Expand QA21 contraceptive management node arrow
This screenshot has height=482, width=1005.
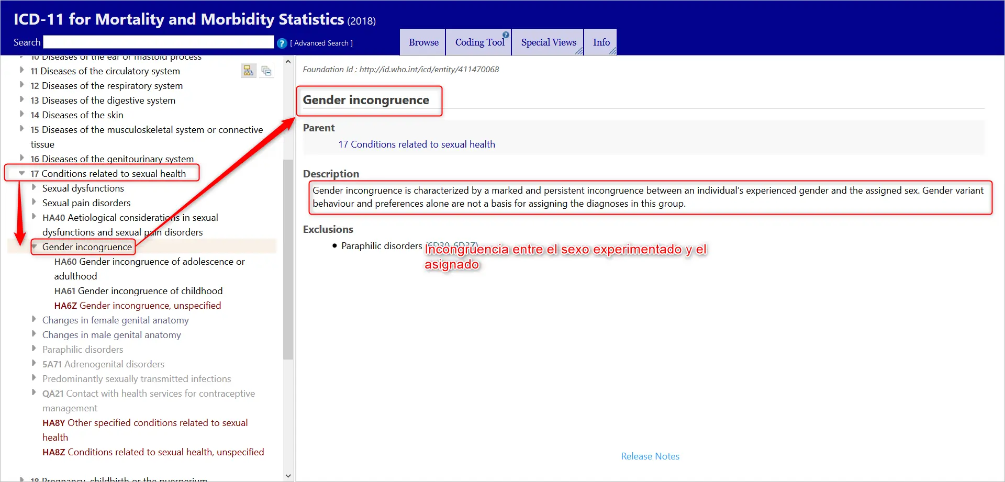pos(34,393)
